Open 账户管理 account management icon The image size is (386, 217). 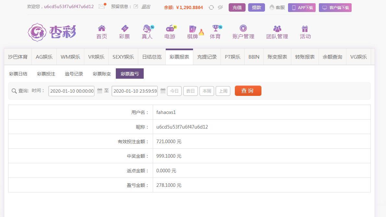(x=243, y=29)
